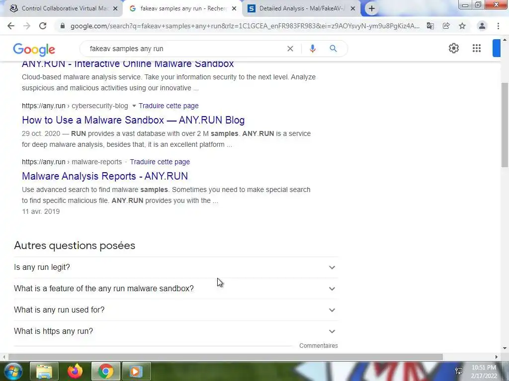The width and height of the screenshot is (509, 381).
Task: Click the Chrome taskbar icon
Action: tap(106, 371)
